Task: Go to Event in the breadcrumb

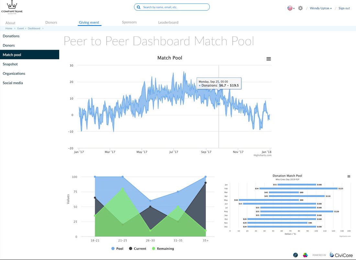Action: point(20,28)
